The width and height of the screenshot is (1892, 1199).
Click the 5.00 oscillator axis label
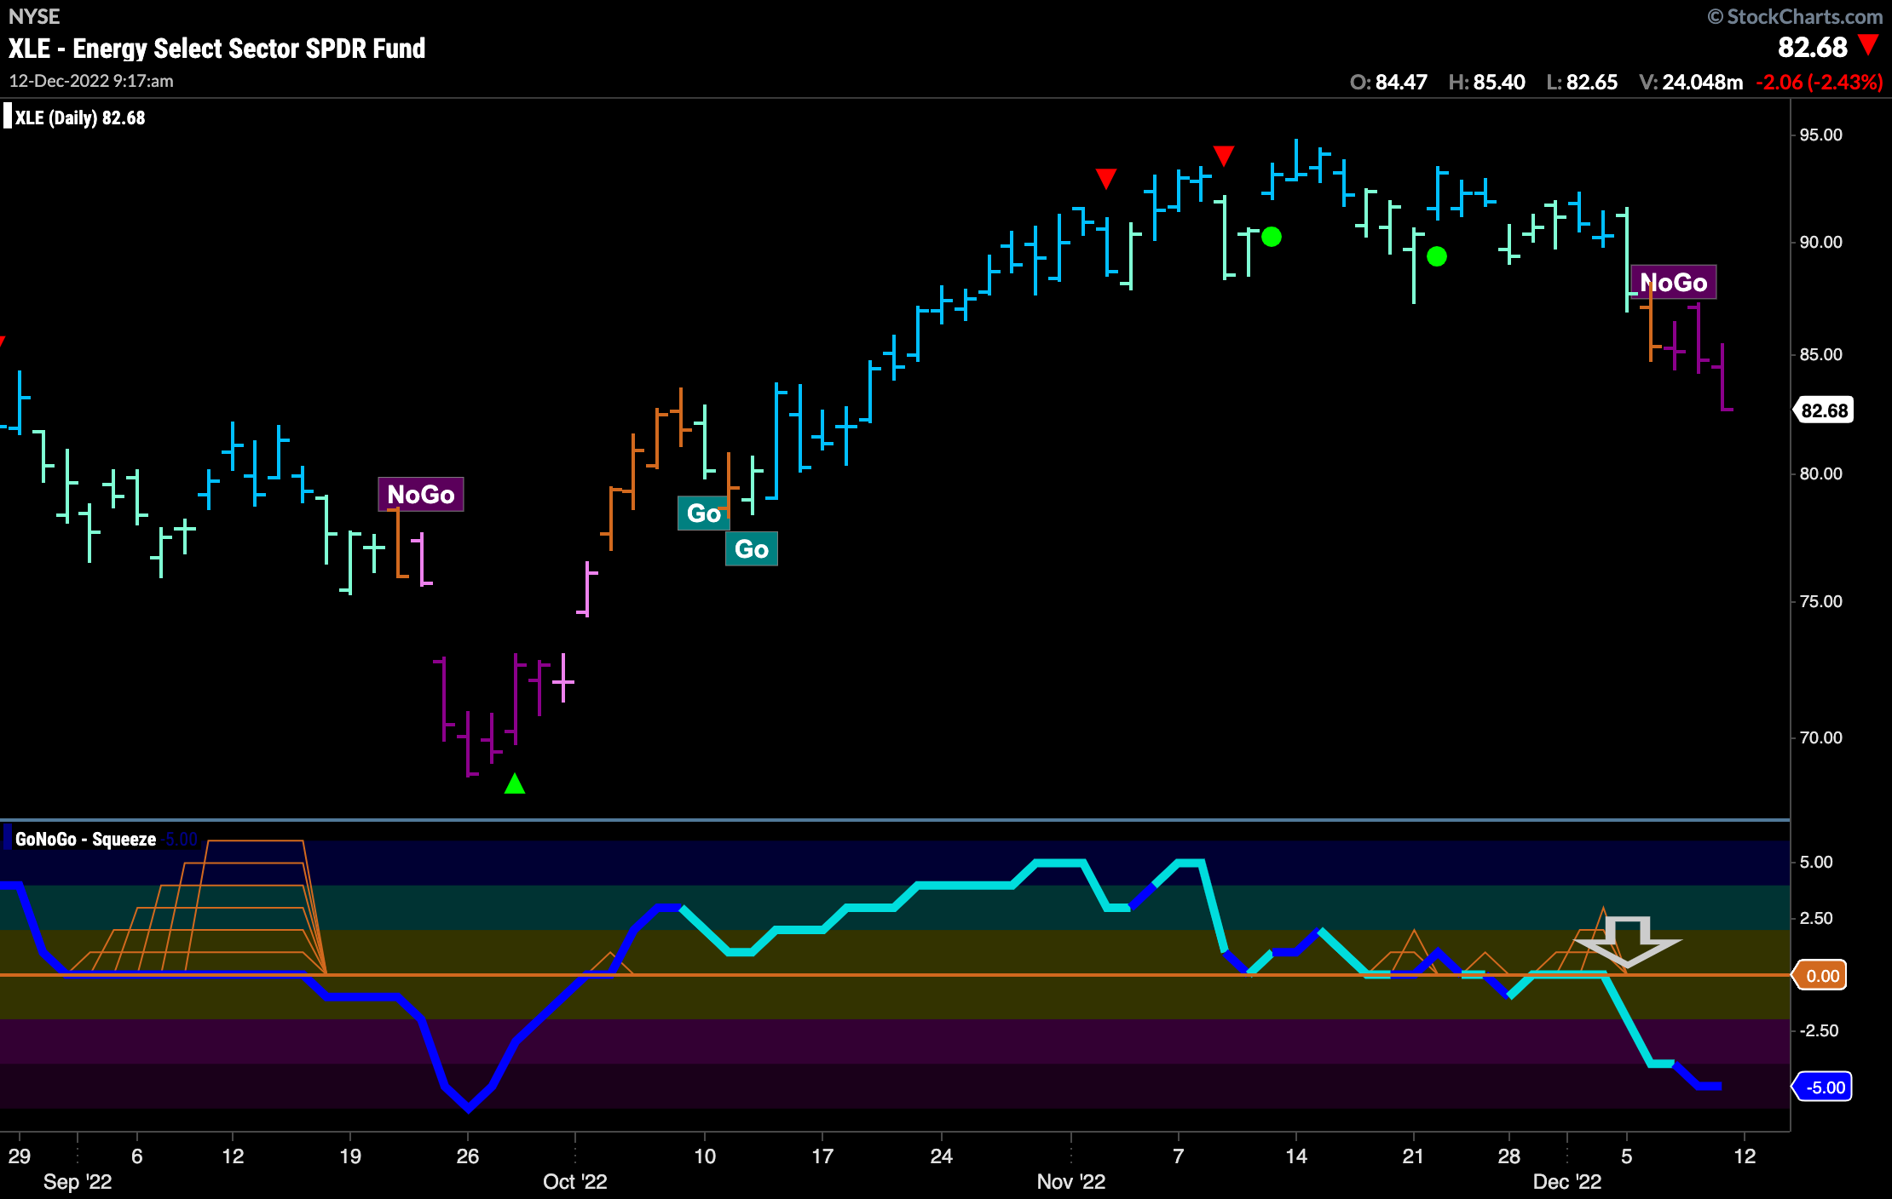tap(1816, 862)
